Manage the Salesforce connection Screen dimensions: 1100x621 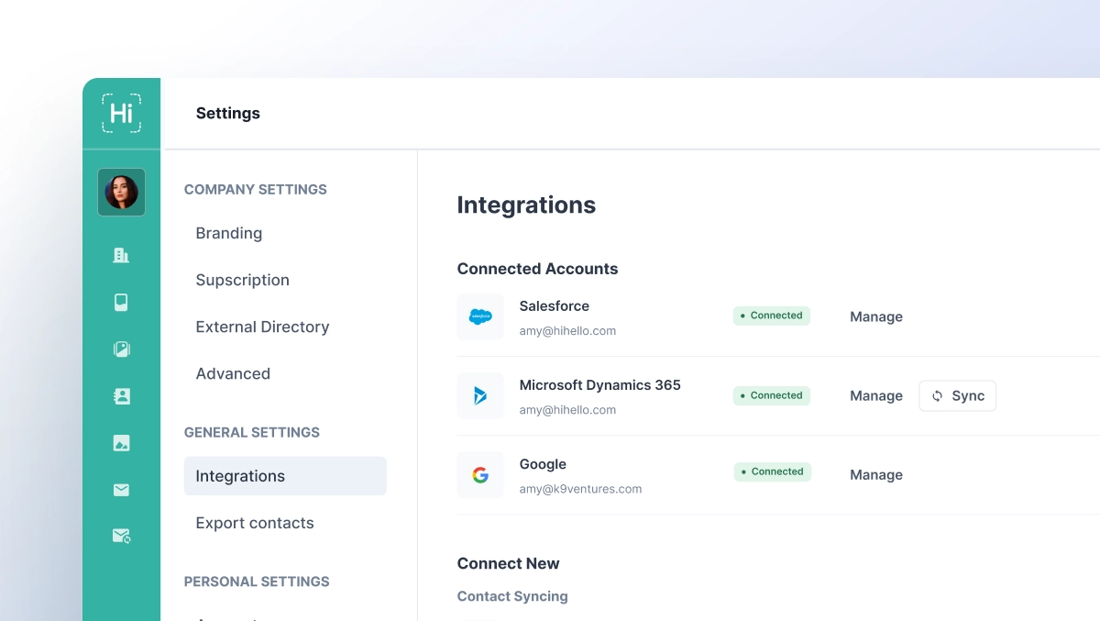[876, 316]
